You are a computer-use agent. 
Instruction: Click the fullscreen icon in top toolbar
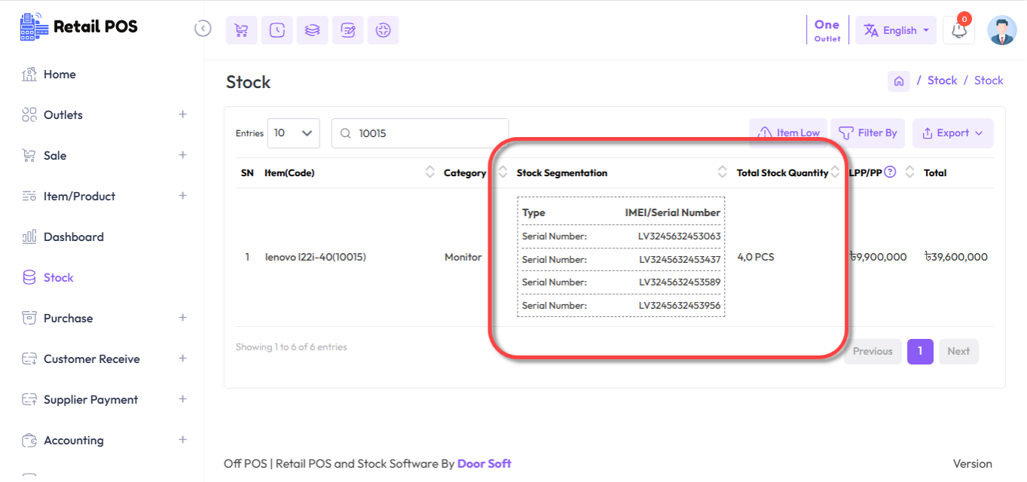point(383,30)
